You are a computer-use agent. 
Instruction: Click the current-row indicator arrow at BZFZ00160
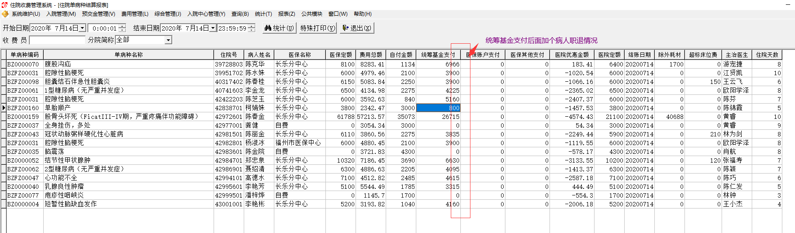3,108
